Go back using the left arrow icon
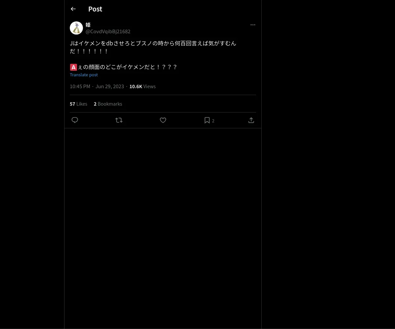This screenshot has width=395, height=329. [x=73, y=9]
